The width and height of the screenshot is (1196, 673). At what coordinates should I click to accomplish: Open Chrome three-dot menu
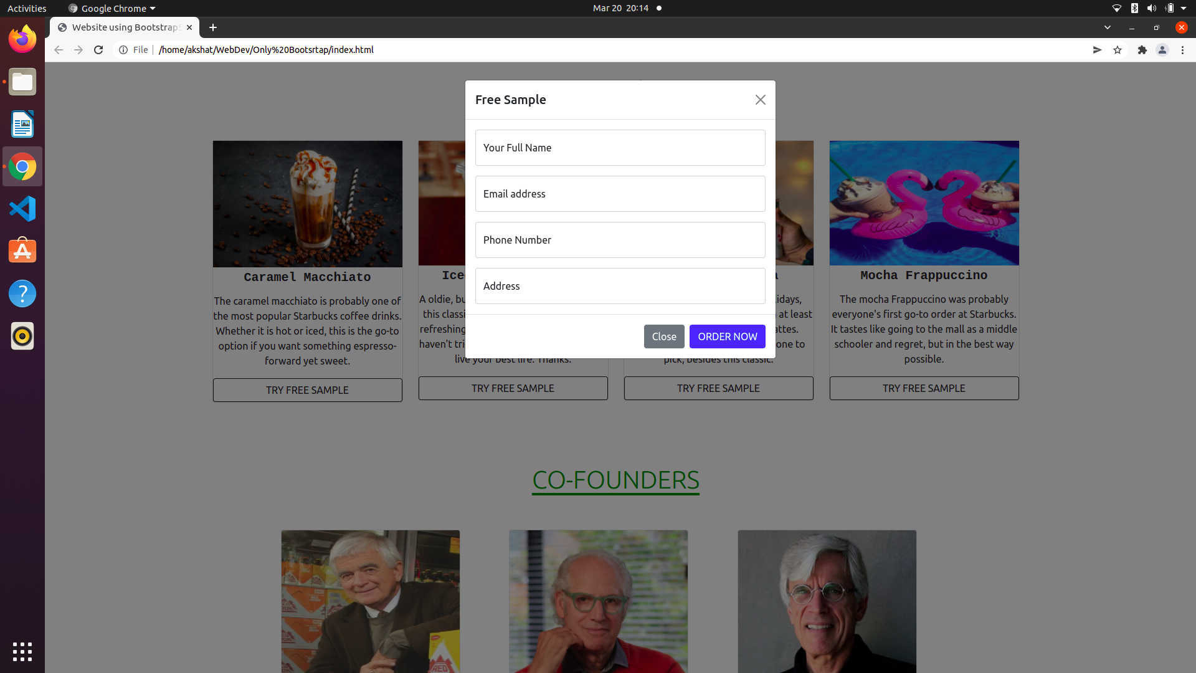coord(1182,50)
